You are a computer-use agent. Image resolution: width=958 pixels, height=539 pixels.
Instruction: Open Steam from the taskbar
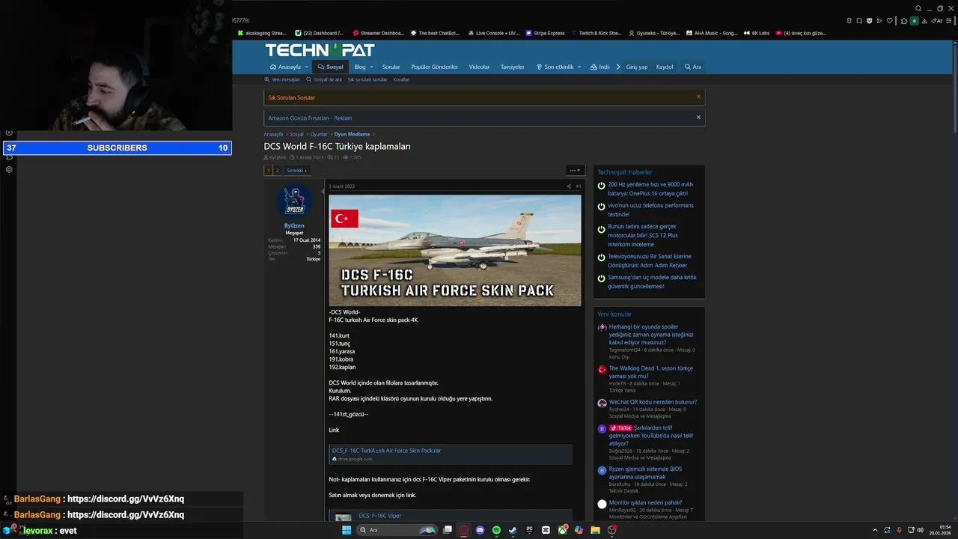tap(513, 530)
